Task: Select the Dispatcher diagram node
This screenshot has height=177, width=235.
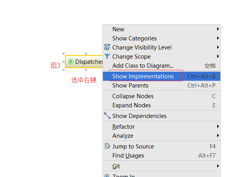Action: 84,61
